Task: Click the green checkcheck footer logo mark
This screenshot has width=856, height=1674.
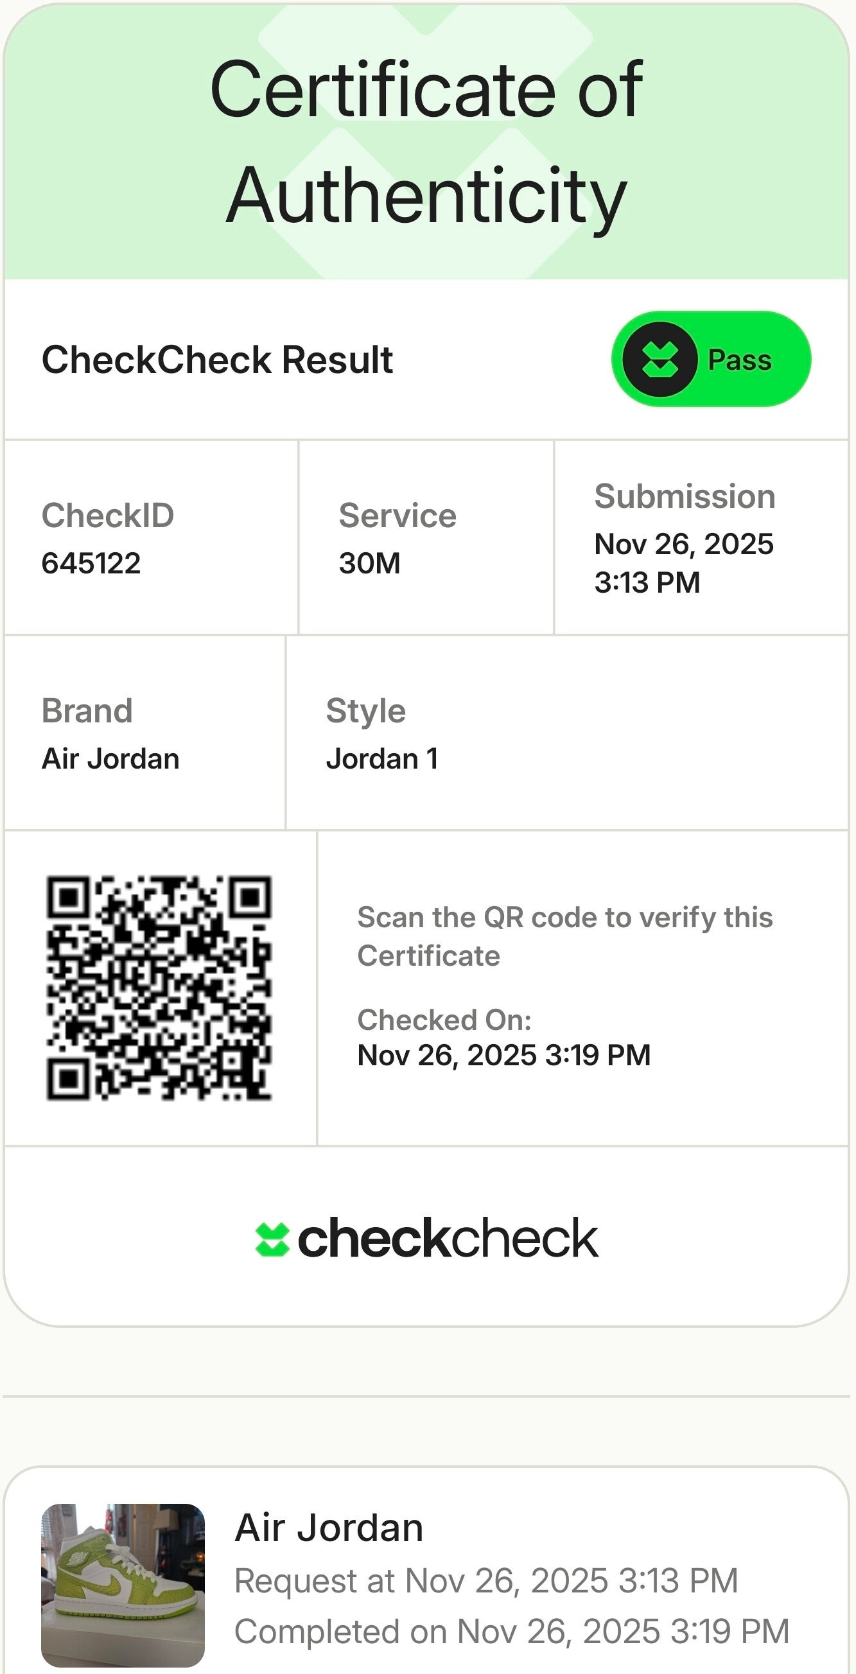Action: tap(272, 1239)
